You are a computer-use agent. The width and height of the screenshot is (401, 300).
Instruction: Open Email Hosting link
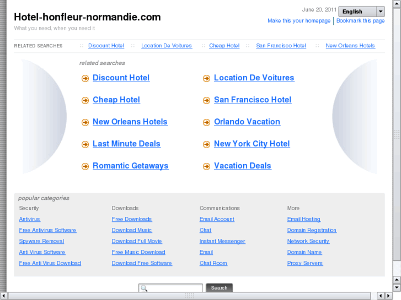(x=304, y=219)
